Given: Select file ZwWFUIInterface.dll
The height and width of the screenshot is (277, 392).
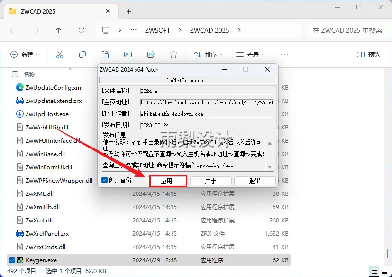Looking at the screenshot, I should pos(53,140).
